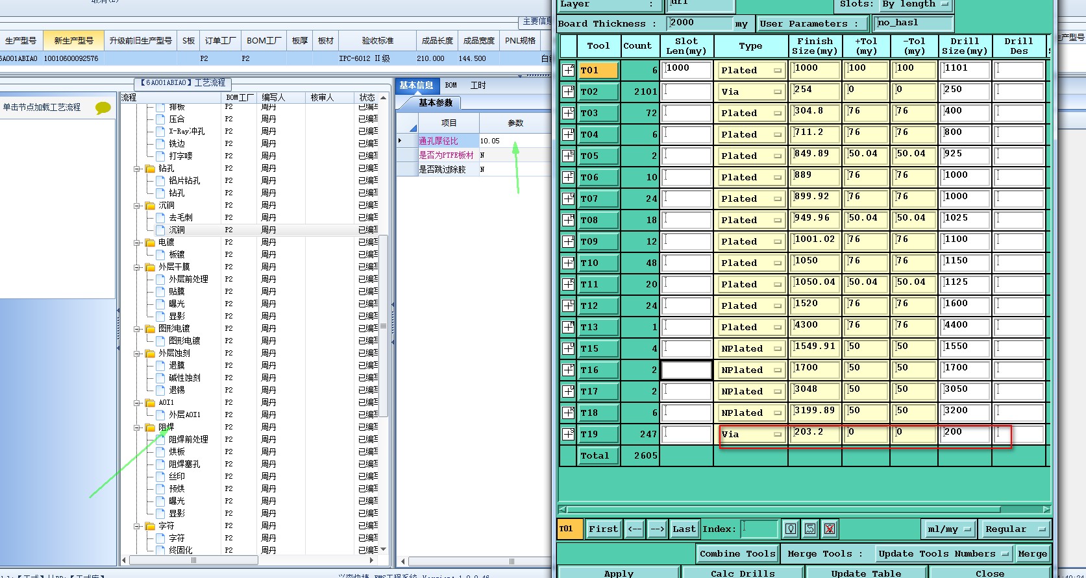Go to the next tool with --> button
The width and height of the screenshot is (1086, 578).
coord(657,529)
